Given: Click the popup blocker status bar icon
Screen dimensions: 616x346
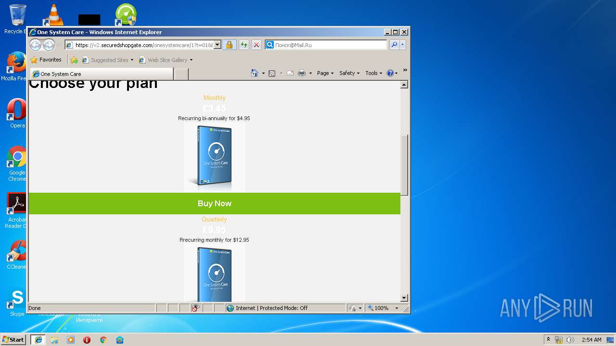Looking at the screenshot, I should click(195, 308).
